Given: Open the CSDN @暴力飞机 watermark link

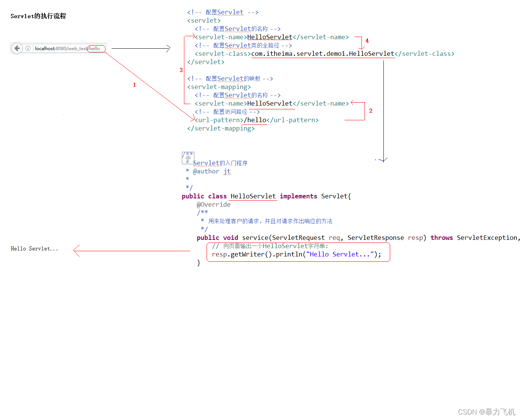Looking at the screenshot, I should pyautogui.click(x=486, y=411).
